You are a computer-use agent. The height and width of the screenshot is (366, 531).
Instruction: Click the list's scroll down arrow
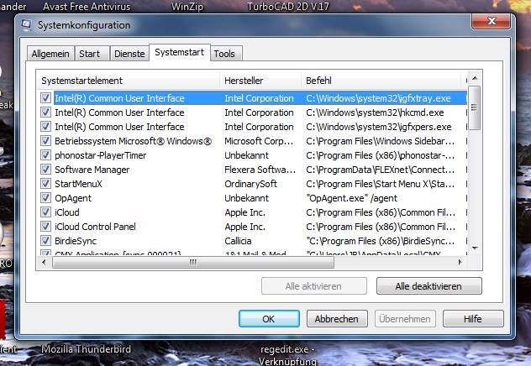[x=475, y=248]
